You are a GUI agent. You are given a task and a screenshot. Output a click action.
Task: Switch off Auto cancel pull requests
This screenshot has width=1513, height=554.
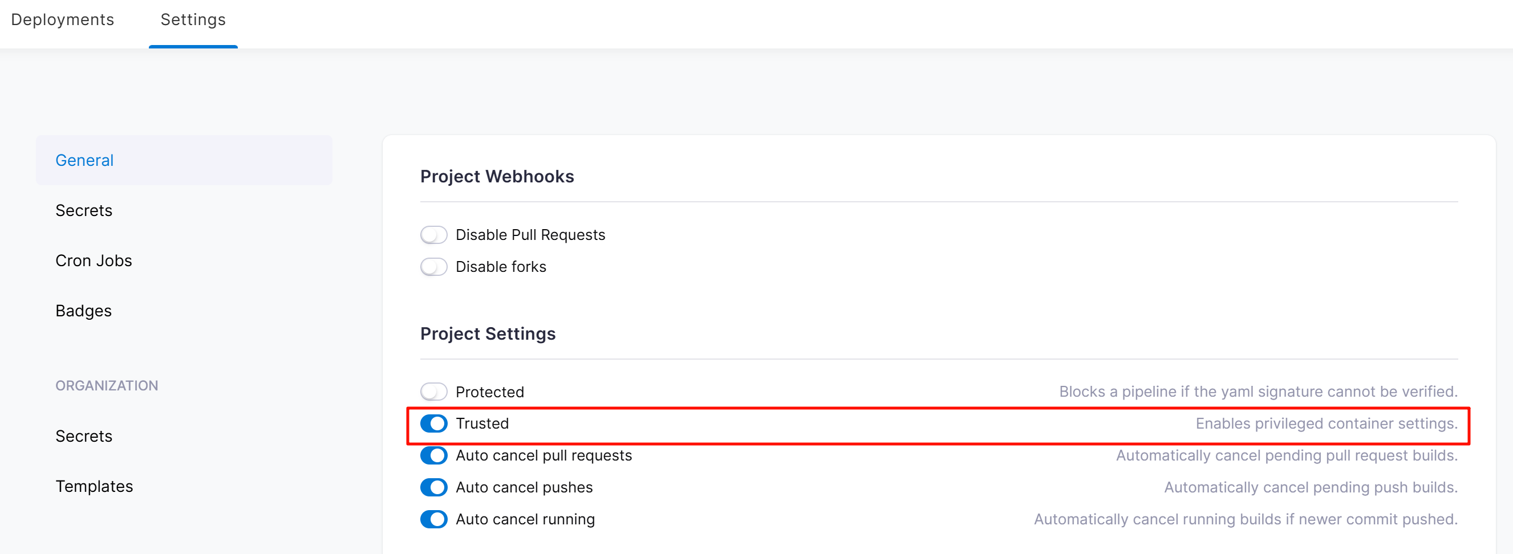[x=433, y=455]
